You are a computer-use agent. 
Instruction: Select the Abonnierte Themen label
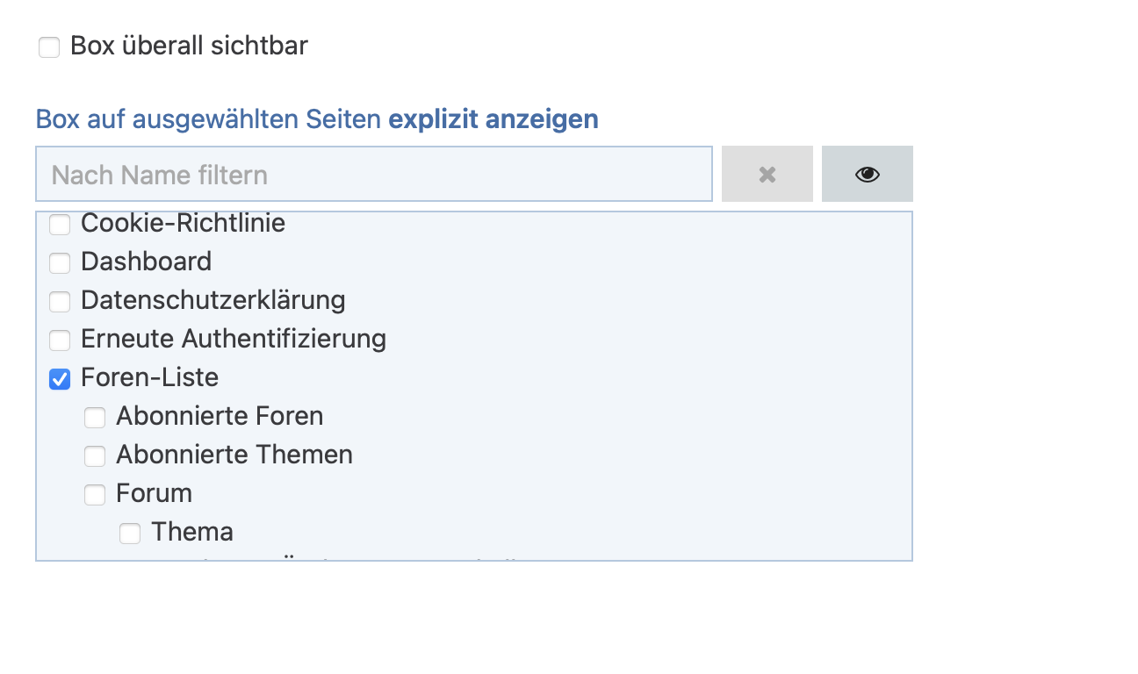coord(234,455)
